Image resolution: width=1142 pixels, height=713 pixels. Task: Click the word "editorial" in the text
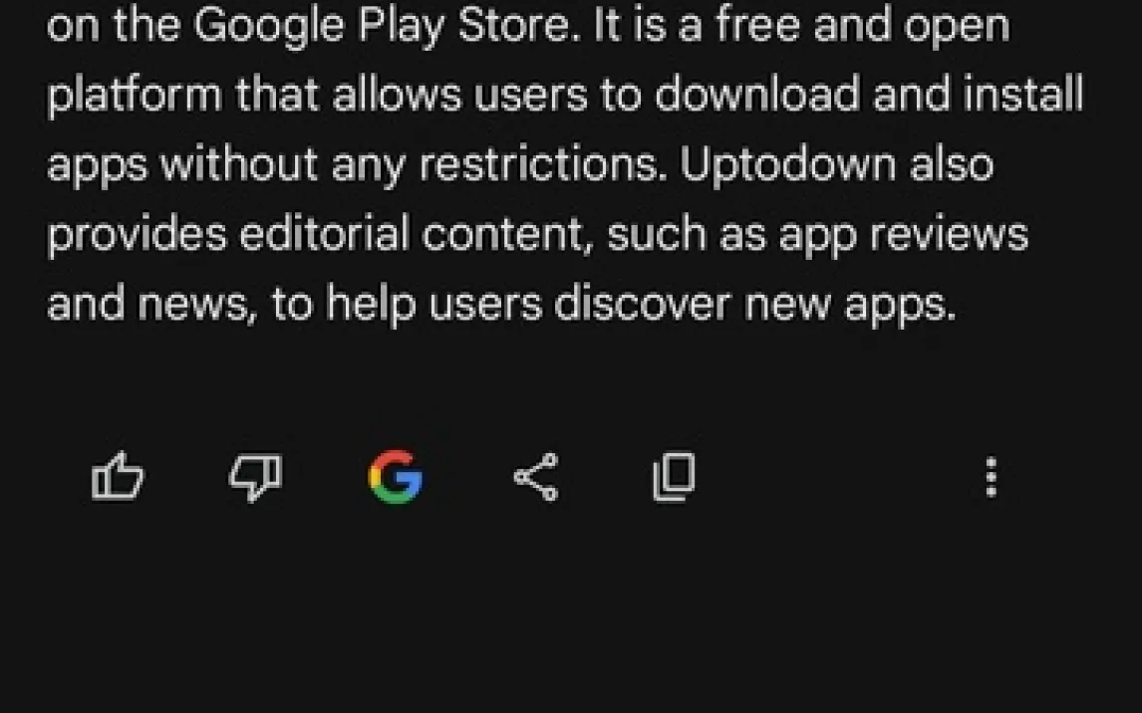324,234
